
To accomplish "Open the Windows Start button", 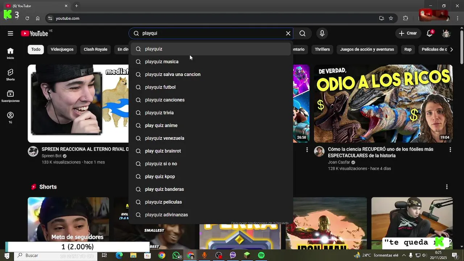I will pos(7,256).
